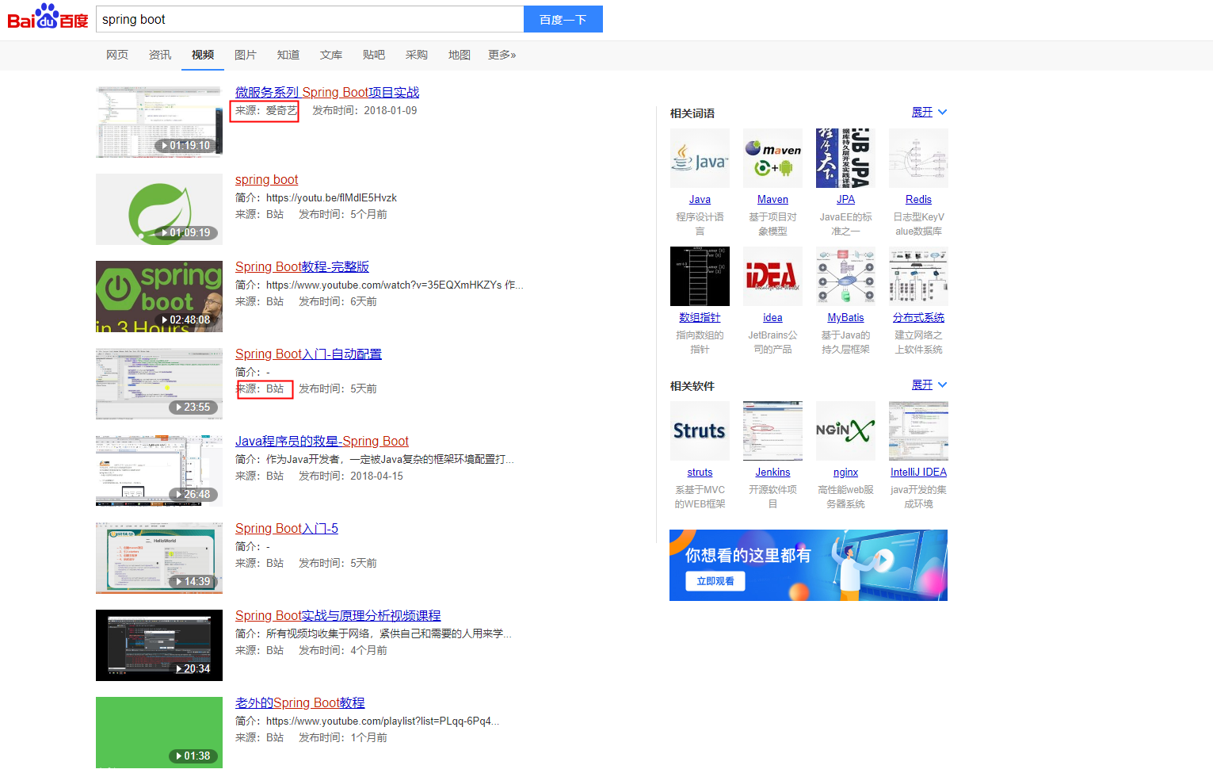Open the NGINX logo image
Screen dimensions: 1213x773
[845, 431]
